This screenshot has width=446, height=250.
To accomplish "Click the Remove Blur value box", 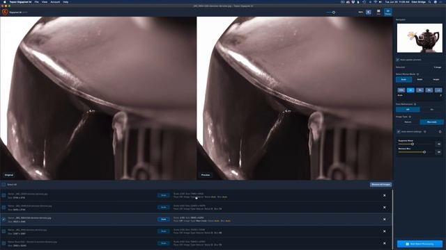I will coord(438,152).
